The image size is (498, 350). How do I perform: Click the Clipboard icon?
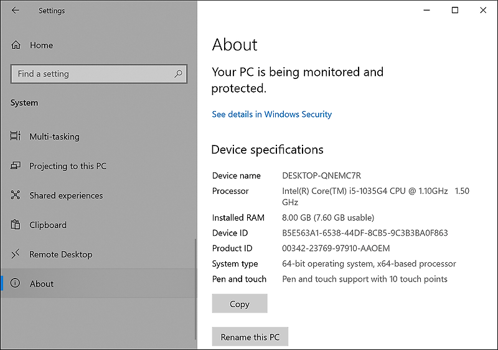point(16,225)
